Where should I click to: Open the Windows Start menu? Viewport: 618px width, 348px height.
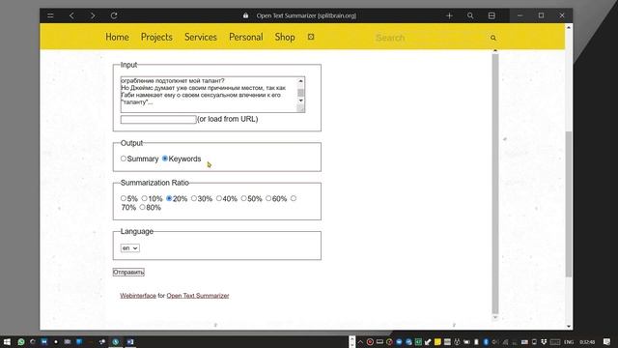[7, 341]
